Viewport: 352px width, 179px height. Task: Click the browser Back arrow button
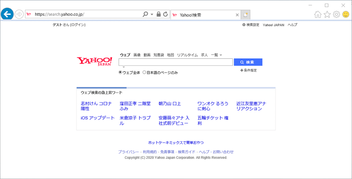tap(7, 14)
